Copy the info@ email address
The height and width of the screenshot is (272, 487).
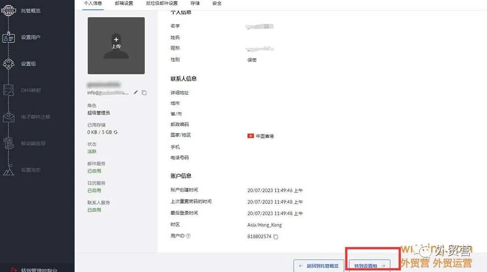click(144, 93)
